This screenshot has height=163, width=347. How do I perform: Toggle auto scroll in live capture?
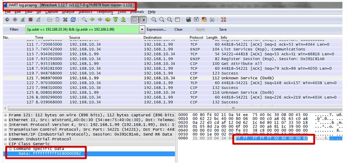(x=143, y=20)
